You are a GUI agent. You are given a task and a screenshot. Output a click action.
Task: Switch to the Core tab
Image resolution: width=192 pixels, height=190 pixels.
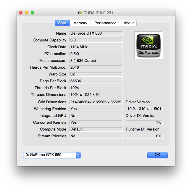pyautogui.click(x=62, y=23)
